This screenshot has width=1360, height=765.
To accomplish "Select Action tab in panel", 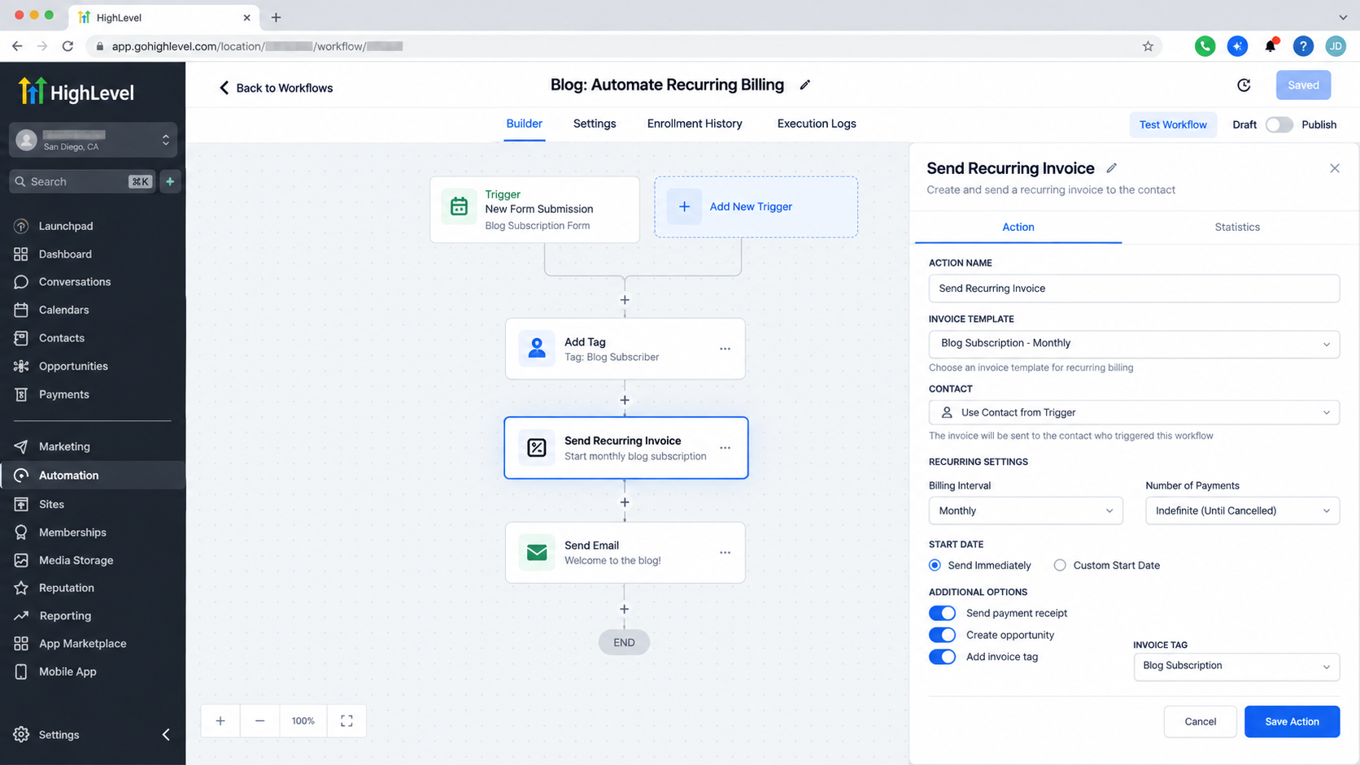I will click(x=1018, y=227).
